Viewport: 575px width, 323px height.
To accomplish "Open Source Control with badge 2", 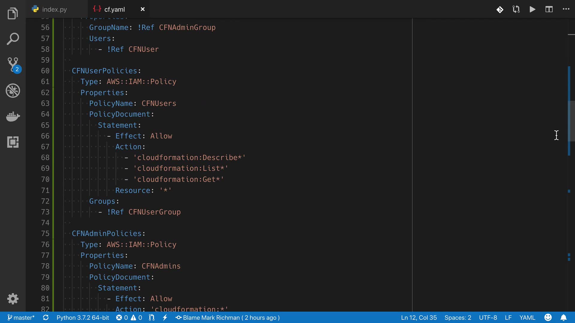I will (x=13, y=65).
